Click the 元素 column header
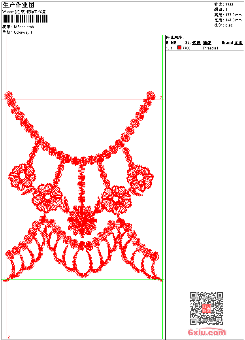This screenshot has height=340, width=245. [239, 43]
